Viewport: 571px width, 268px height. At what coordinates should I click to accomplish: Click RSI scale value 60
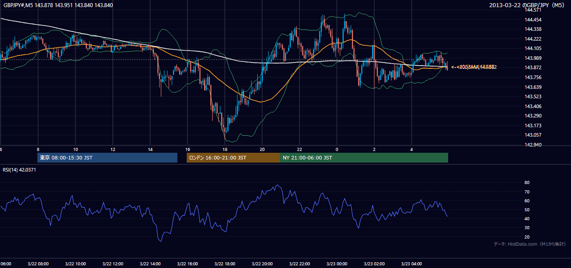527,201
